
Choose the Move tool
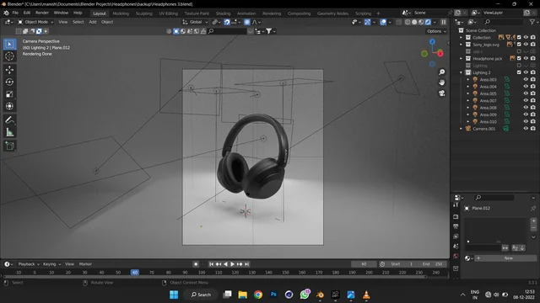pos(9,70)
